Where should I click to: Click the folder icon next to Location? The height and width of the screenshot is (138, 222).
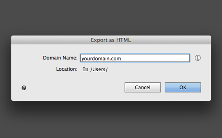pos(85,69)
